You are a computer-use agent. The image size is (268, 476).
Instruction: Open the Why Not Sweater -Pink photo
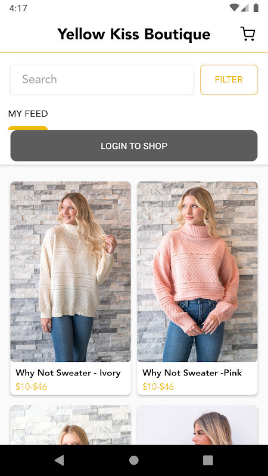coord(198,271)
